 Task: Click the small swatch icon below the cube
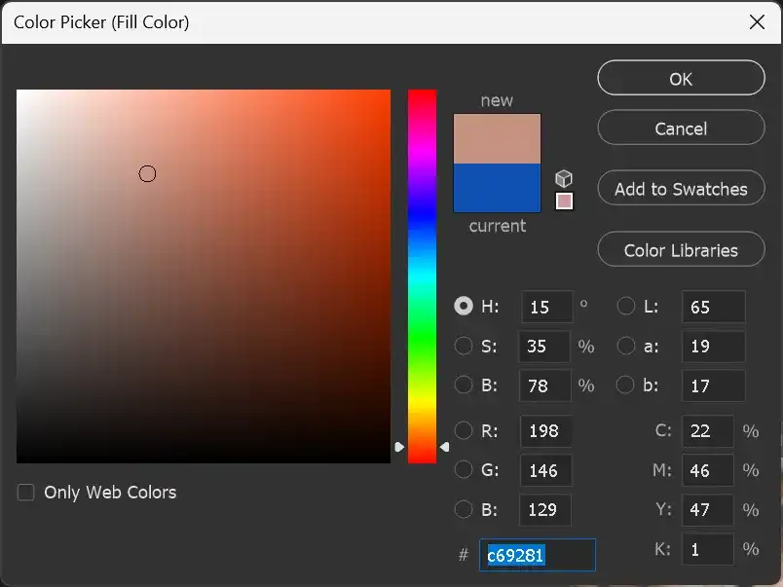tap(565, 200)
